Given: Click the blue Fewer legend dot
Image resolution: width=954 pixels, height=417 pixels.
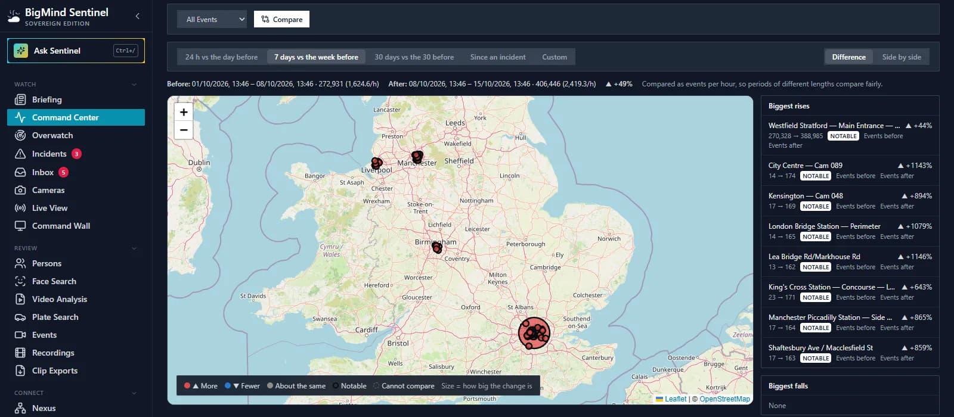Looking at the screenshot, I should 228,385.
